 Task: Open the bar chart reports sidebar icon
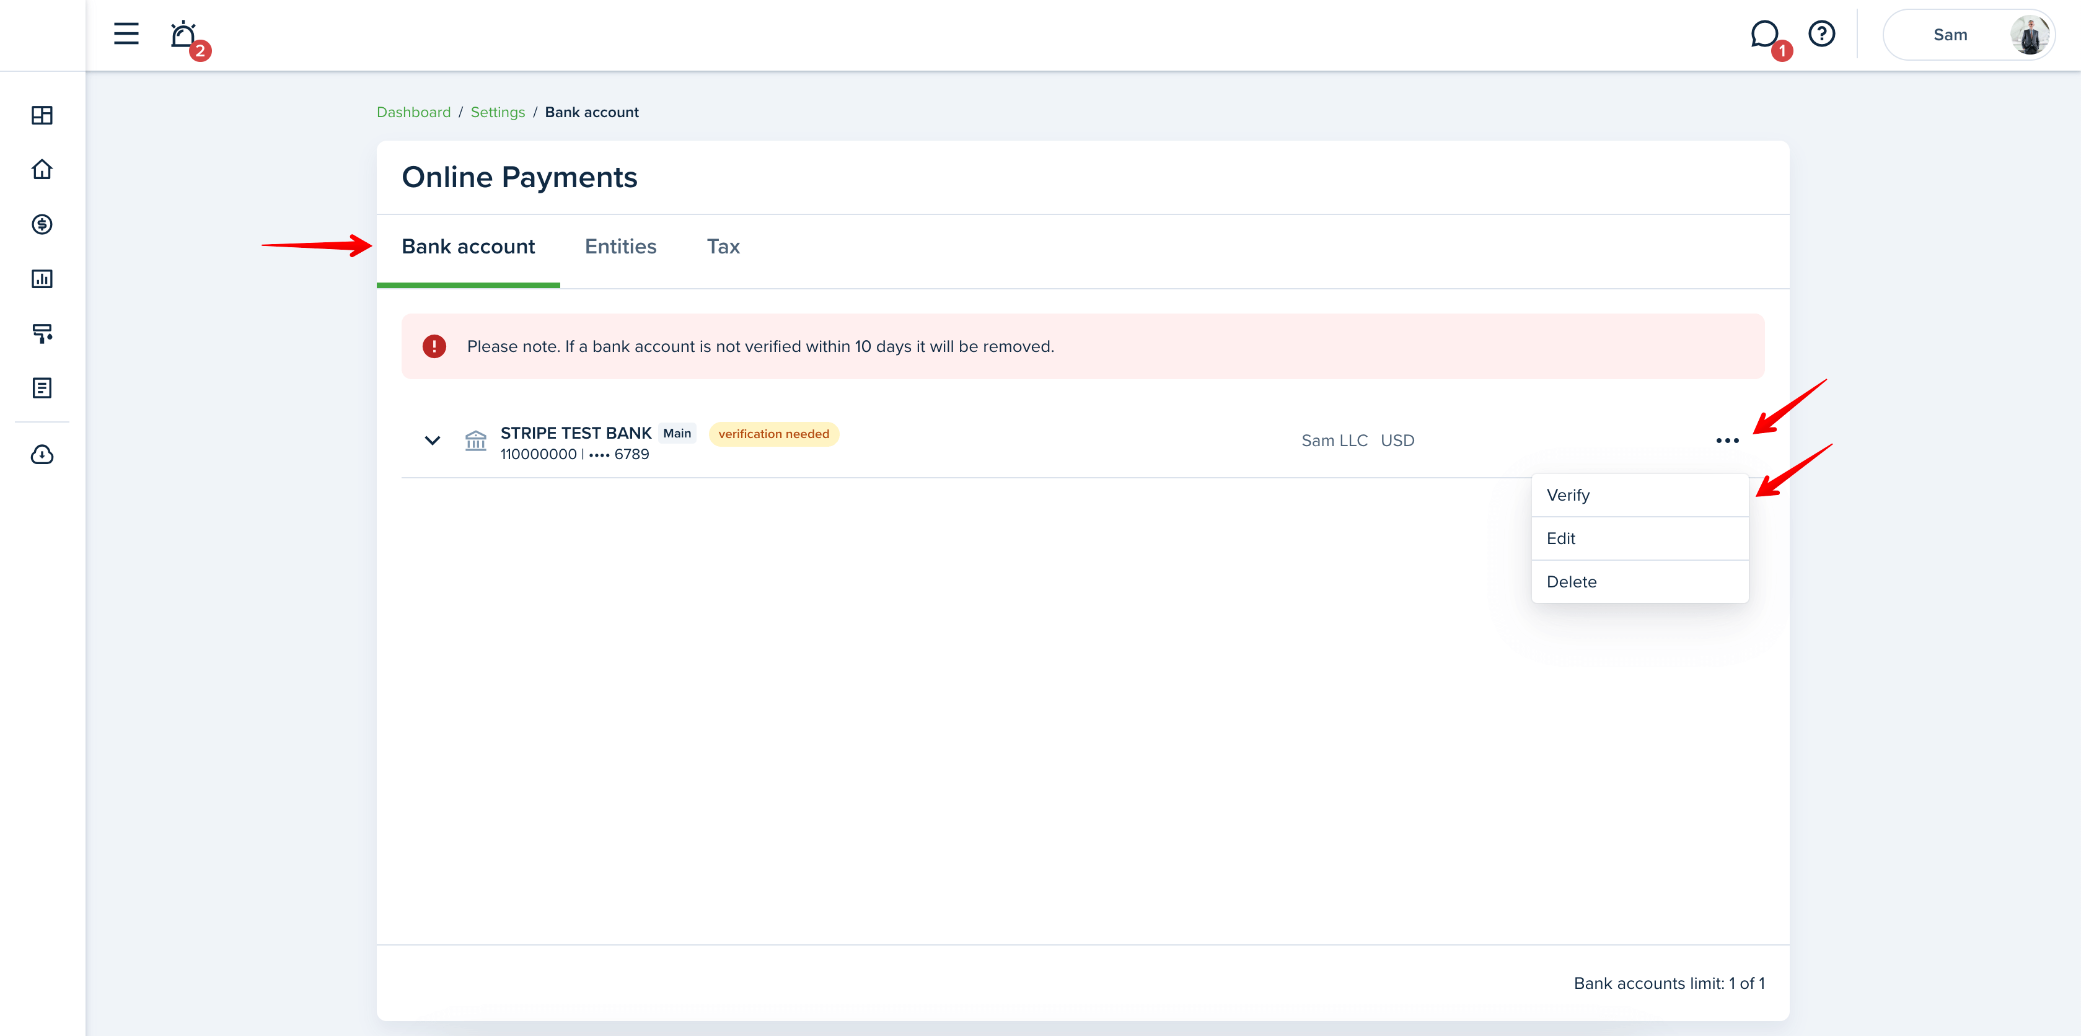(x=42, y=279)
